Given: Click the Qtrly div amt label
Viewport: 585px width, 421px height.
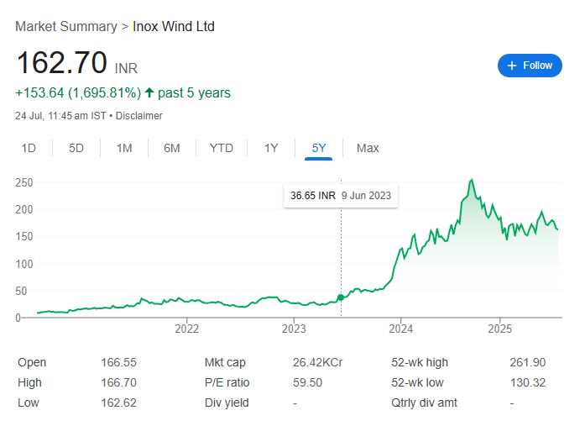Looking at the screenshot, I should 424,403.
